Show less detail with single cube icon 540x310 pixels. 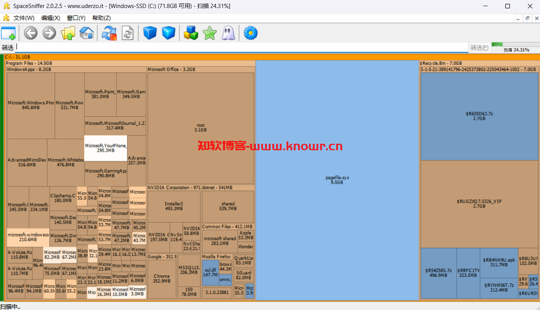(x=150, y=33)
